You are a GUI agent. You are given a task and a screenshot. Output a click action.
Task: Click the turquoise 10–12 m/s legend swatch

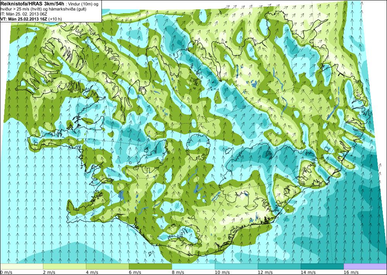click(236, 266)
